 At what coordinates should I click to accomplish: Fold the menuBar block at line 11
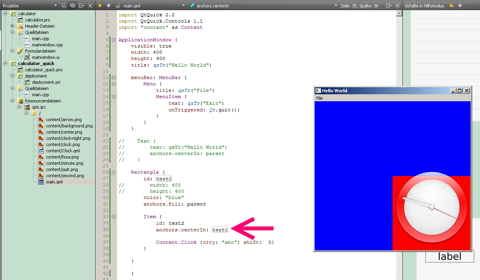[x=114, y=77]
